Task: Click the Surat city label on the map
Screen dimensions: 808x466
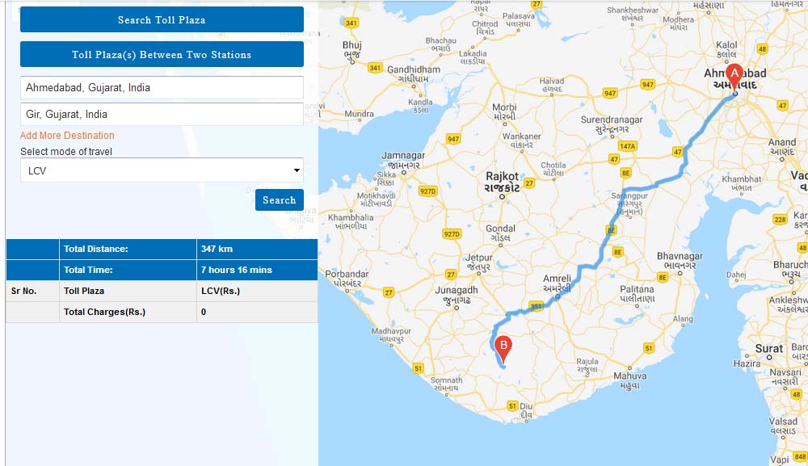Action: point(768,349)
